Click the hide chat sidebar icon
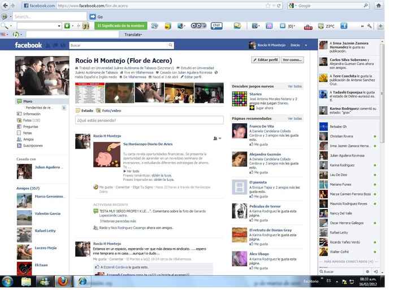 [376, 271]
